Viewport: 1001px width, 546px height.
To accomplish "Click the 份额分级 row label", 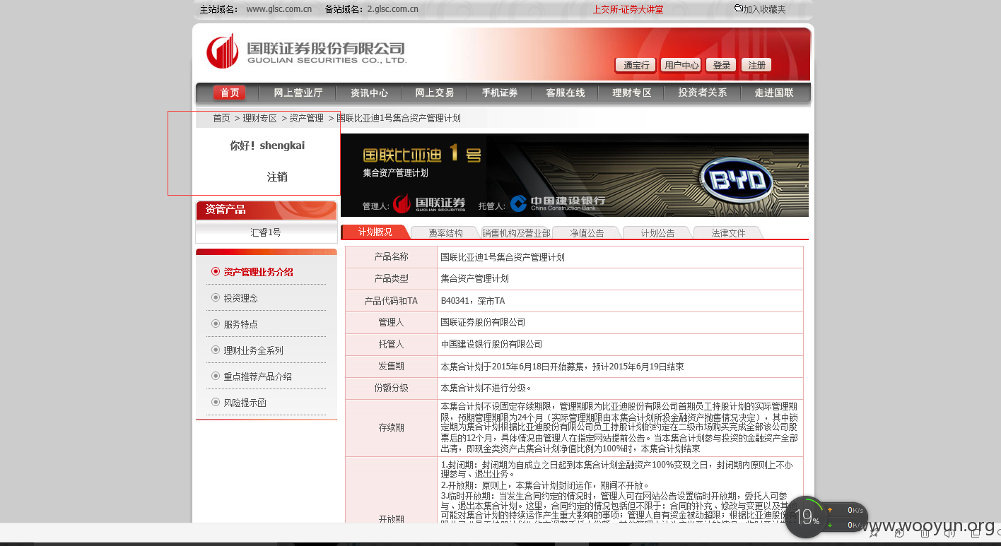I will [391, 388].
